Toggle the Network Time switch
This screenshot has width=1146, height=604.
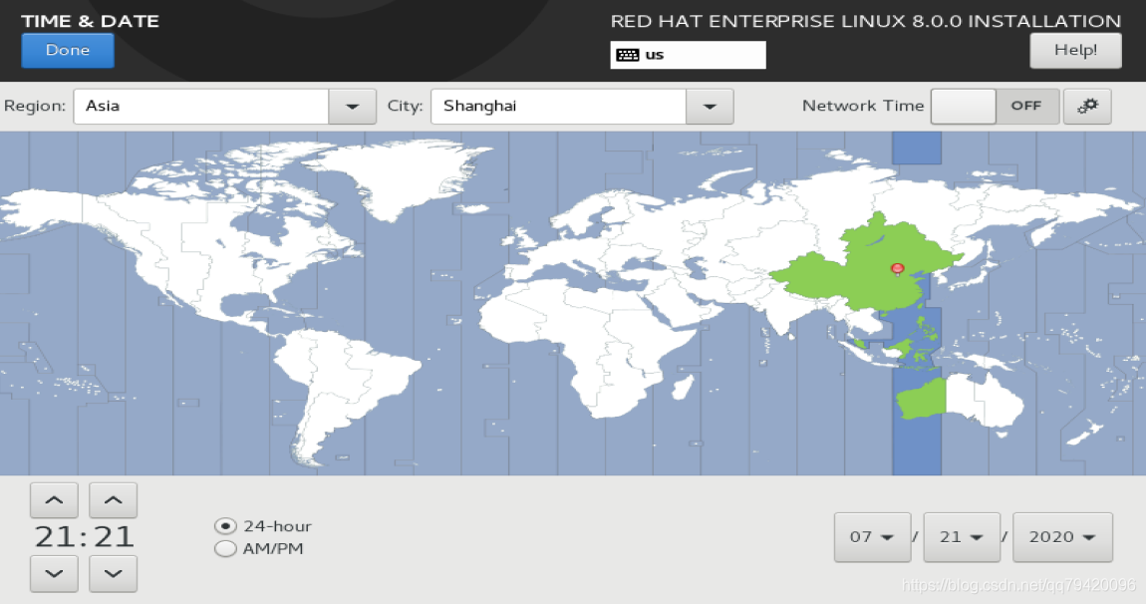[995, 107]
